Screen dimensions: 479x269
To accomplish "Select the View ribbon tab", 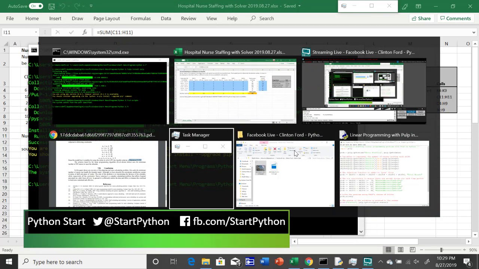I will click(211, 18).
